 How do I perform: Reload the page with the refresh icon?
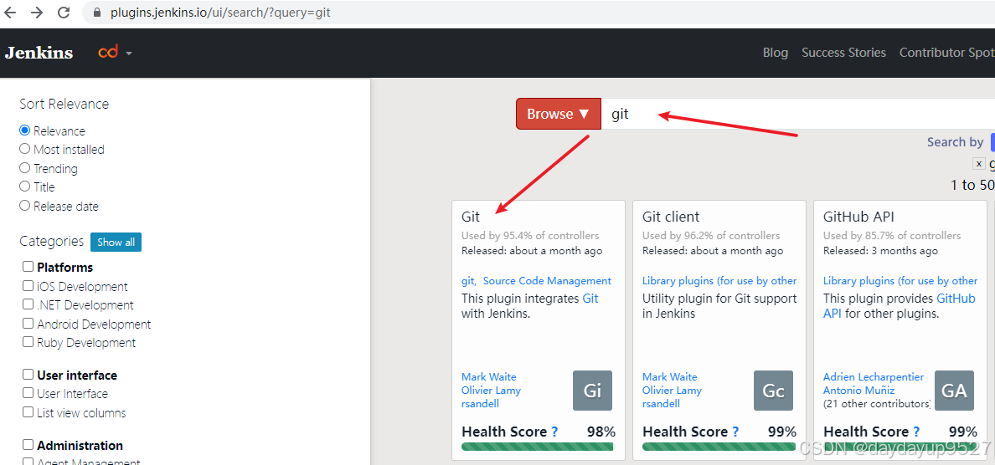64,12
